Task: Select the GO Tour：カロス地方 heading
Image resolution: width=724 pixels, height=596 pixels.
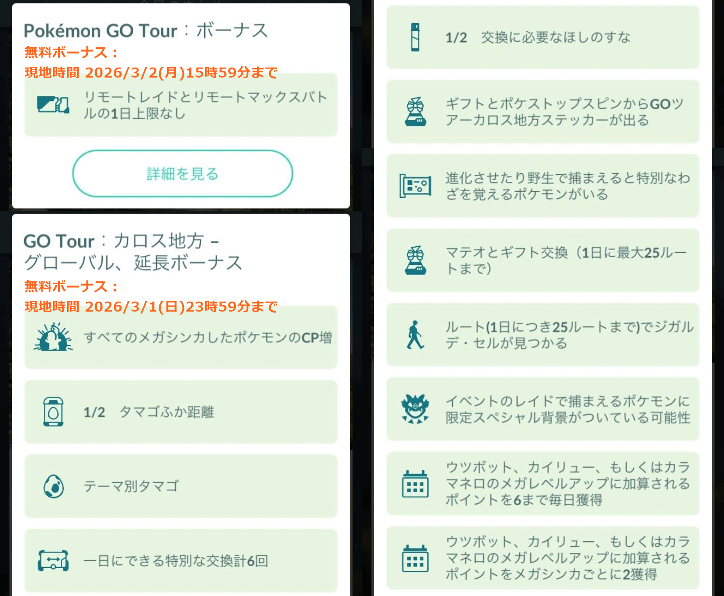Action: tap(133, 251)
